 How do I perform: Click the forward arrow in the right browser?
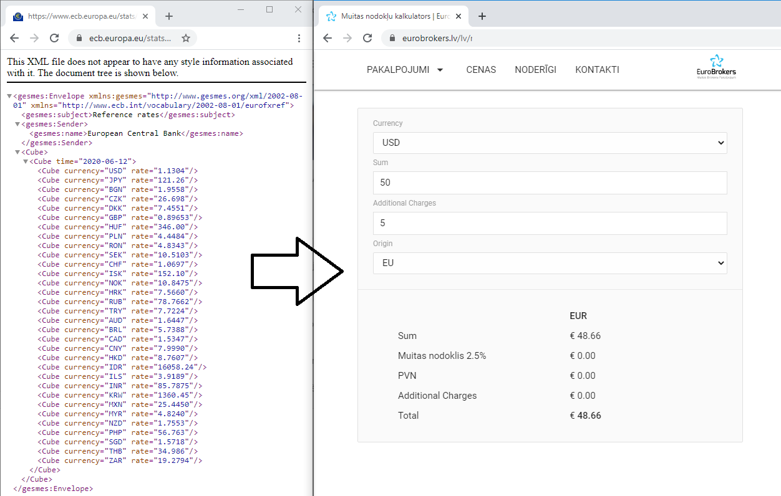click(347, 38)
